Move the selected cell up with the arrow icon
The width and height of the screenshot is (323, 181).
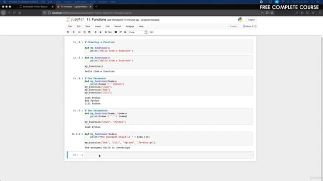pyautogui.click(x=95, y=32)
